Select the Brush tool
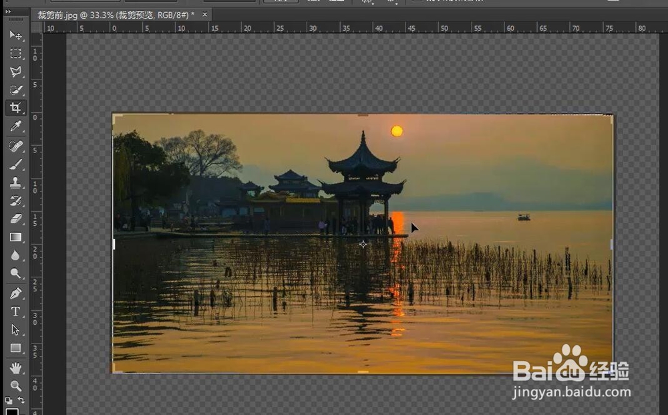The width and height of the screenshot is (668, 415). click(15, 164)
